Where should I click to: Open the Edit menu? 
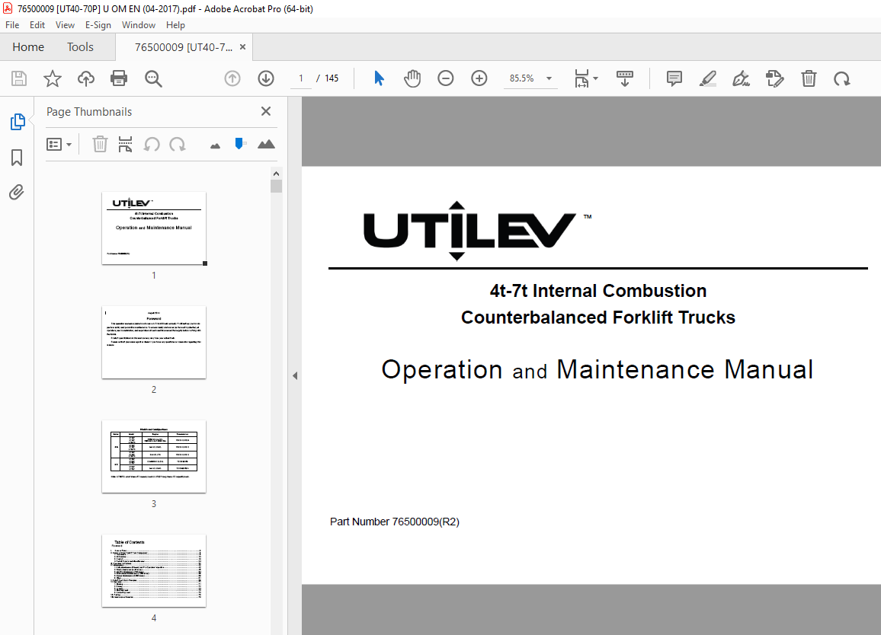click(37, 24)
